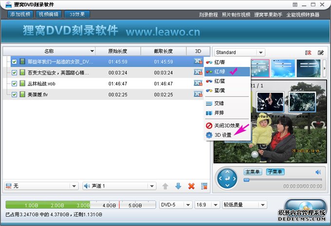Click the disc capacity usage bar

click(81, 205)
